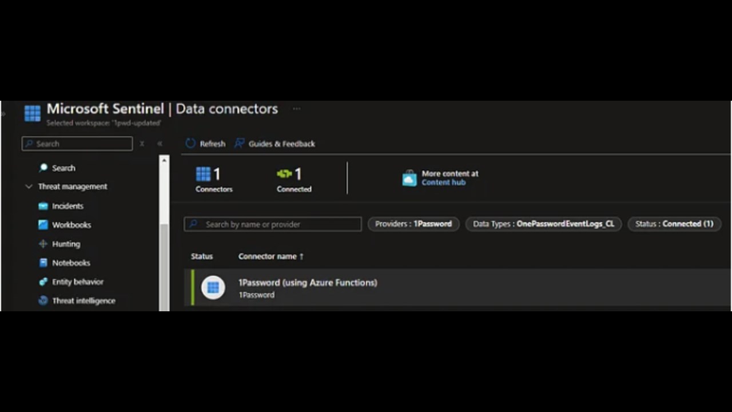Click the Status column header
732x412 pixels.
pyautogui.click(x=202, y=256)
